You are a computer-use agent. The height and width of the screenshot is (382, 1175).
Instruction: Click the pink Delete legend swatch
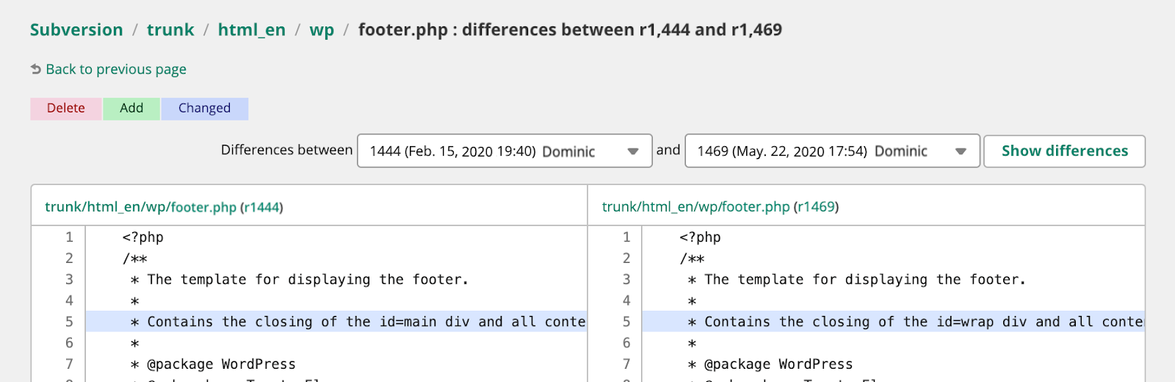66,108
